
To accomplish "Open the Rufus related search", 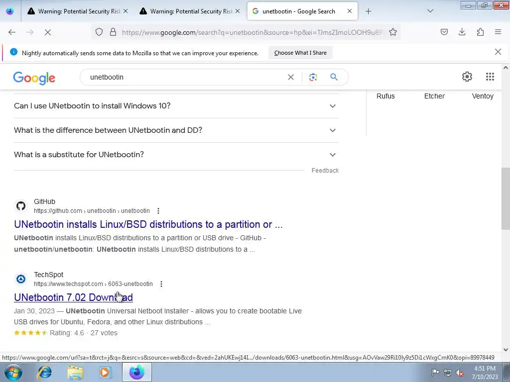I will click(x=385, y=96).
